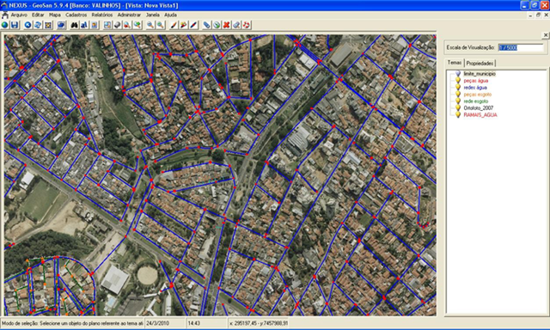Toggle lightbulb of Ortofoto_2007 theme
The image size is (550, 330).
[458, 108]
